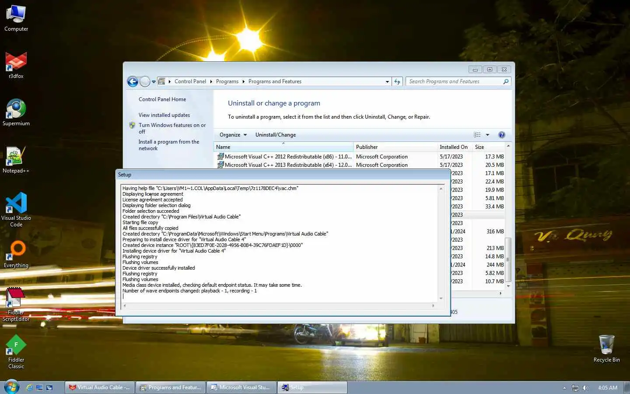This screenshot has height=394, width=630.
Task: Click the program list scroll down arrow
Action: coord(508,286)
